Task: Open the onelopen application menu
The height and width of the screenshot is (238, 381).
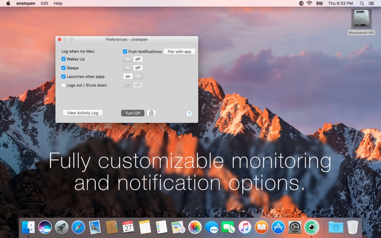Action: click(x=26, y=3)
